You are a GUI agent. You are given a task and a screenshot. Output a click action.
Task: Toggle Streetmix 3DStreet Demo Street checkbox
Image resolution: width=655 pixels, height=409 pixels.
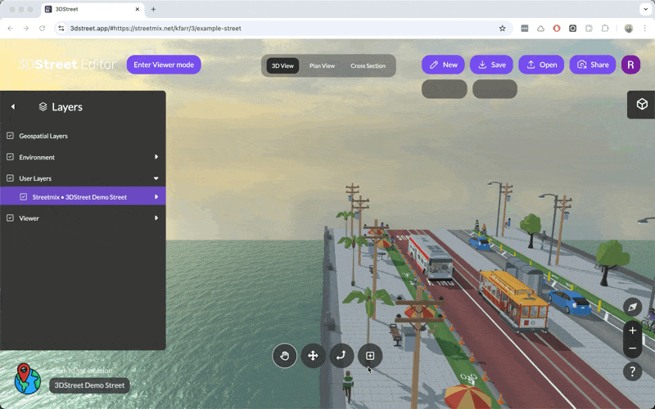[24, 196]
